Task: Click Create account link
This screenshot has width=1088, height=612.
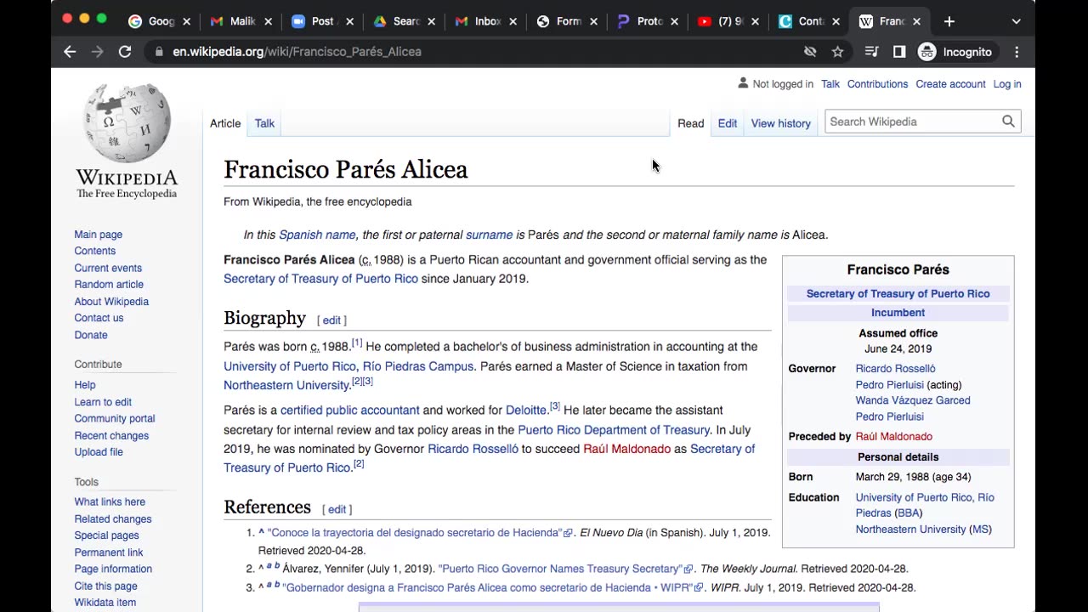Action: tap(950, 84)
